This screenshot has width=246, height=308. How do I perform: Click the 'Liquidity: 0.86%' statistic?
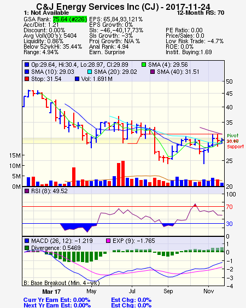click(43, 41)
